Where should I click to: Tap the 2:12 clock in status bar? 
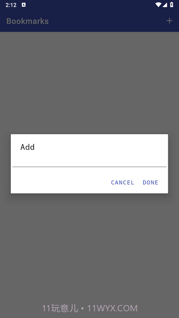point(11,5)
